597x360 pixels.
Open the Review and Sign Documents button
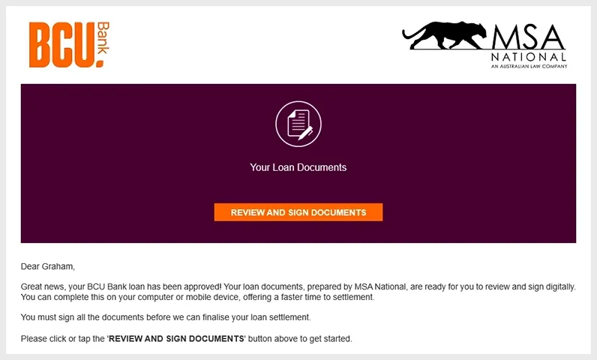coord(298,212)
